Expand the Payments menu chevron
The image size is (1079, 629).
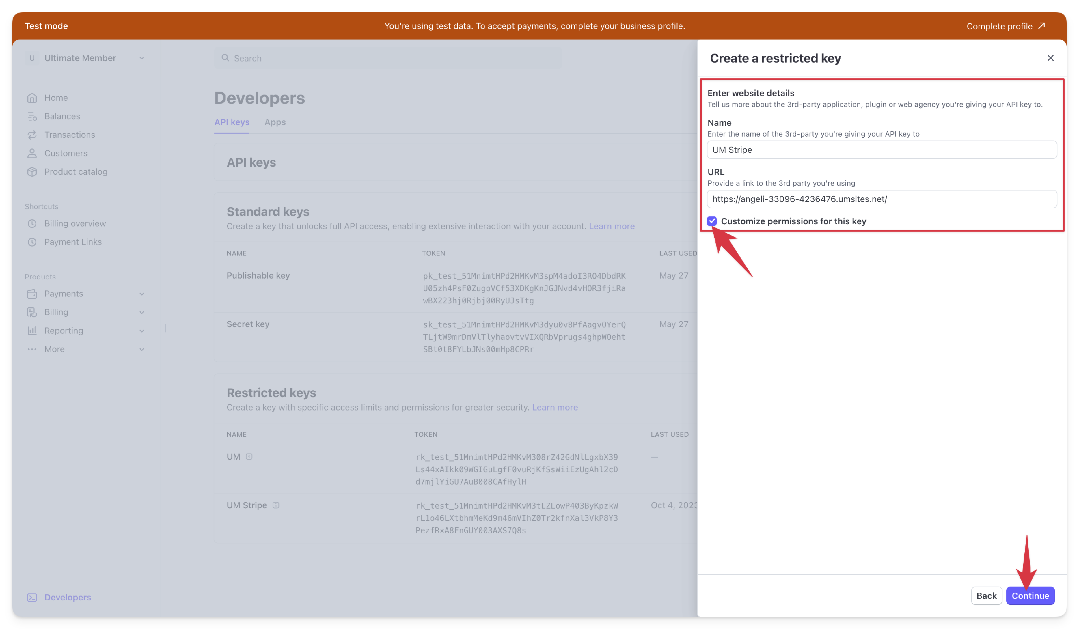141,294
